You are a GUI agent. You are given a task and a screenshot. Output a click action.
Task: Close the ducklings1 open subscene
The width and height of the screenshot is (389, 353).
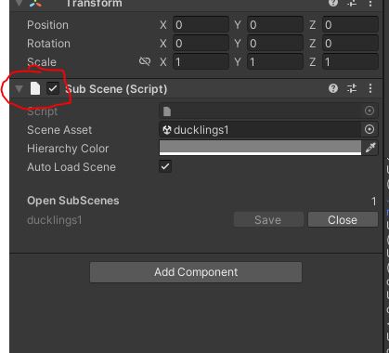343,220
